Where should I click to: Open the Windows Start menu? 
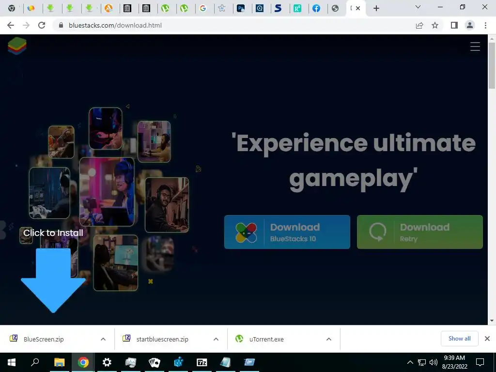click(12, 362)
